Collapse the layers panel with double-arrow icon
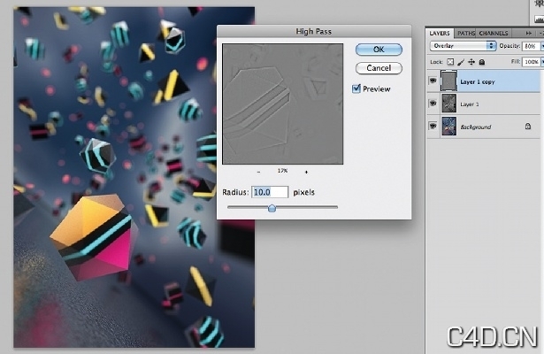The height and width of the screenshot is (354, 544). [527, 33]
